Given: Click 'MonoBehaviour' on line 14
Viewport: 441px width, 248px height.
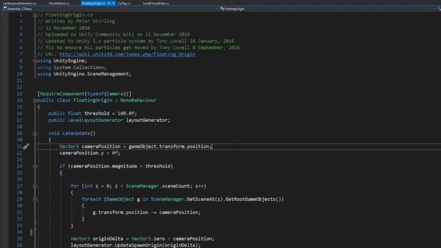Looking at the screenshot, I should (138, 100).
